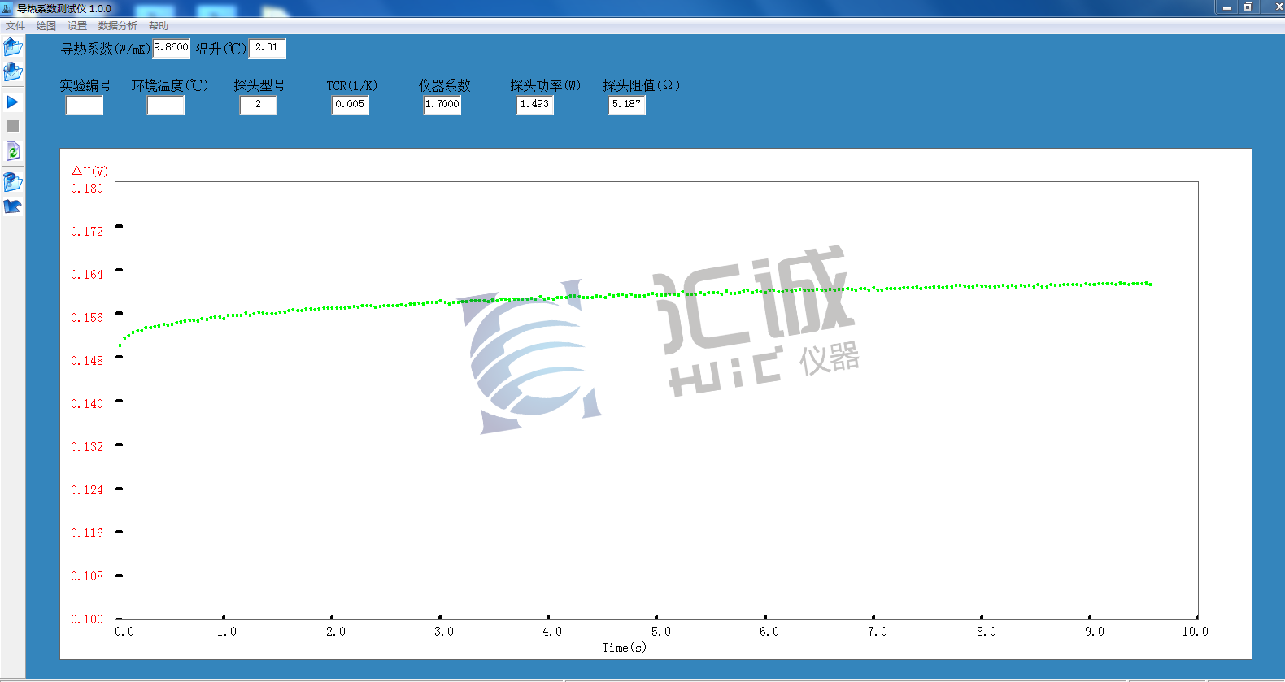Click the 环境温度 input field
The height and width of the screenshot is (682, 1285).
coord(165,106)
